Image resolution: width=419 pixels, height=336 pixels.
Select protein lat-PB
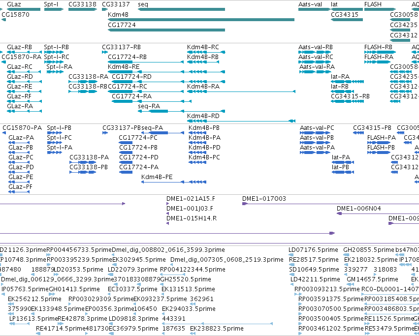click(x=343, y=172)
